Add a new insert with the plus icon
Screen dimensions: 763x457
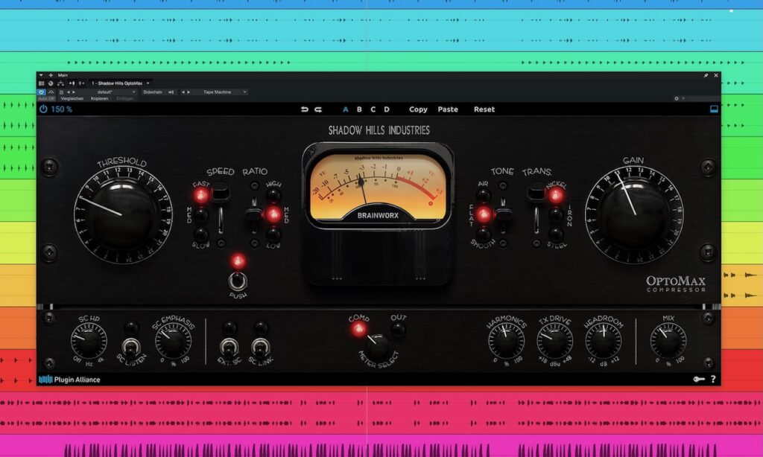click(51, 75)
